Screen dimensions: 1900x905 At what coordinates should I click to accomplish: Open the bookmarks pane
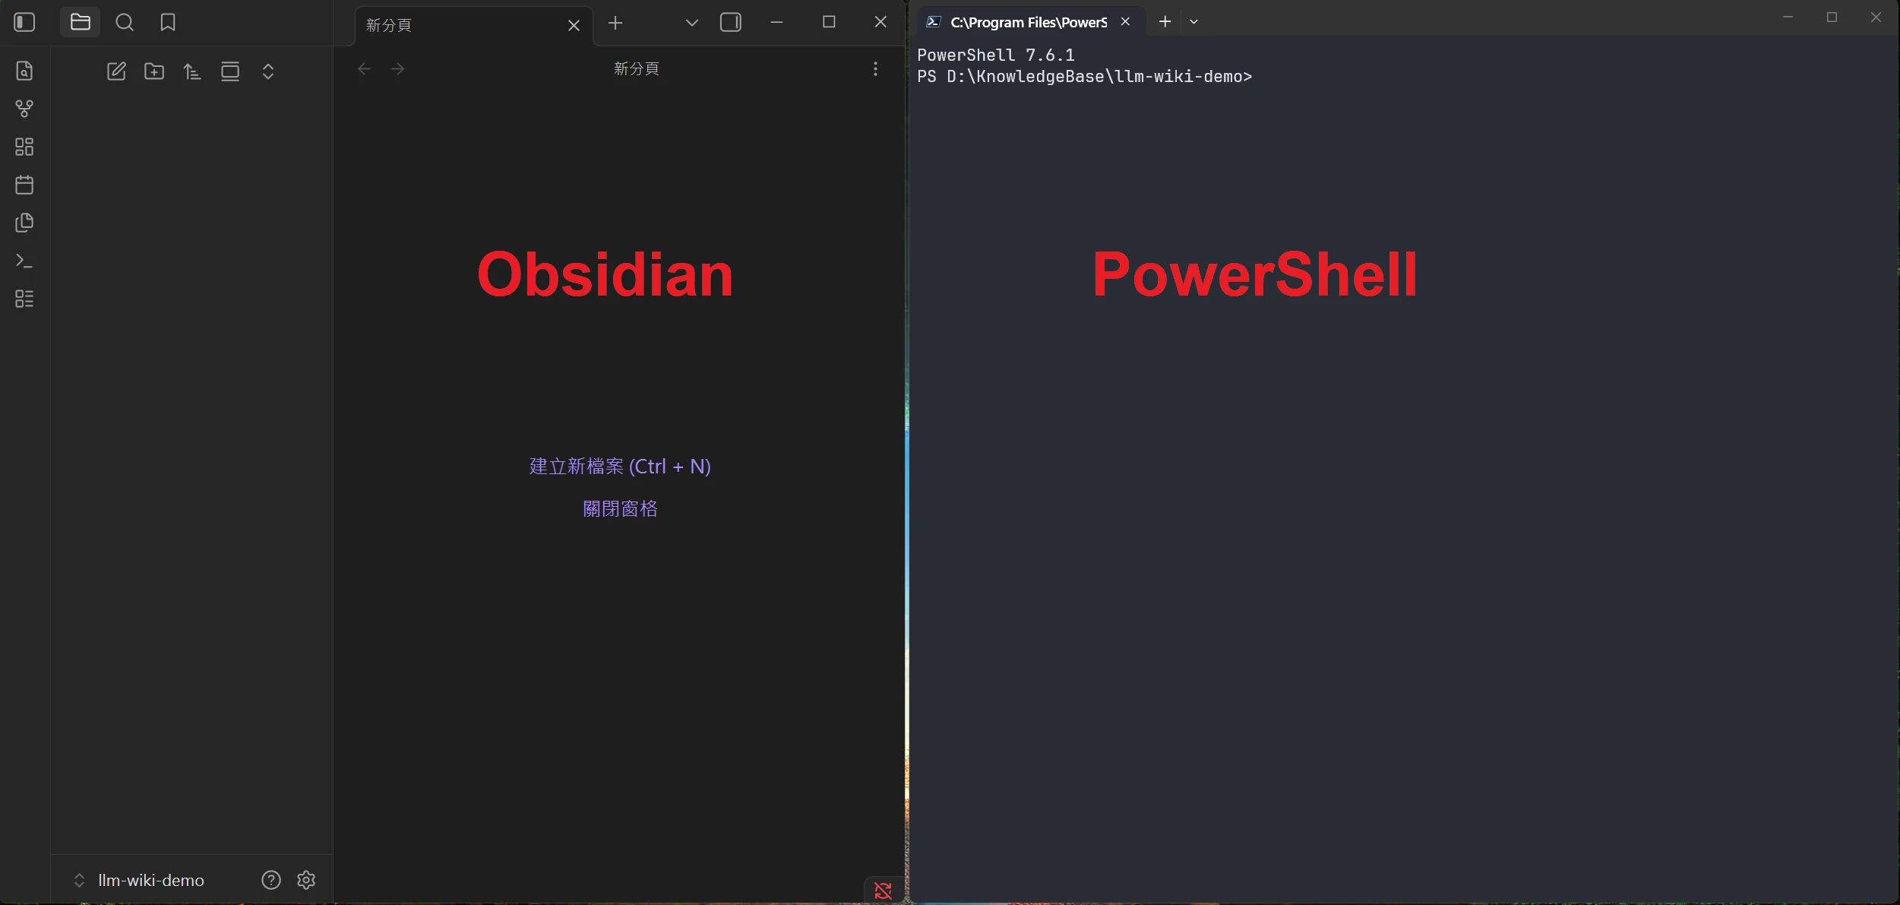point(168,22)
